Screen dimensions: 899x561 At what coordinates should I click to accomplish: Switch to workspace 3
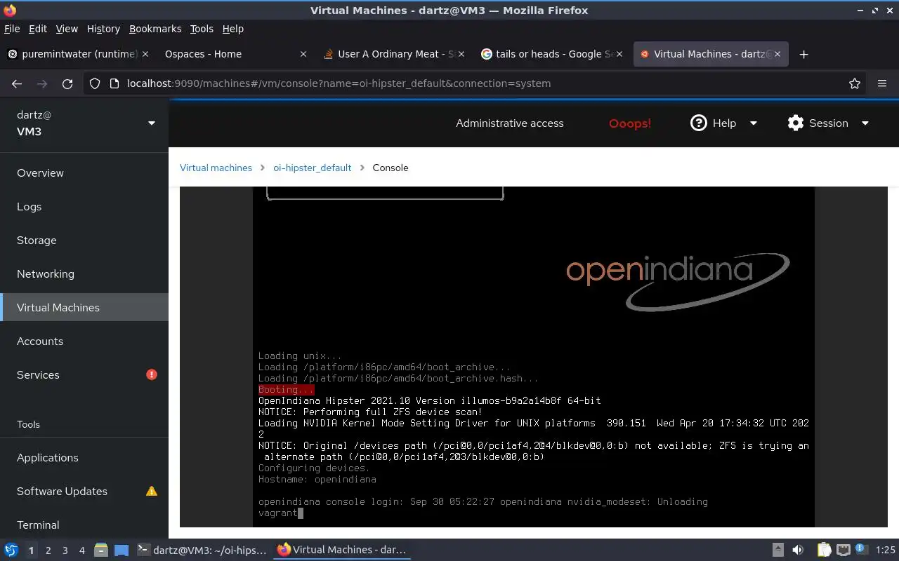(x=65, y=550)
